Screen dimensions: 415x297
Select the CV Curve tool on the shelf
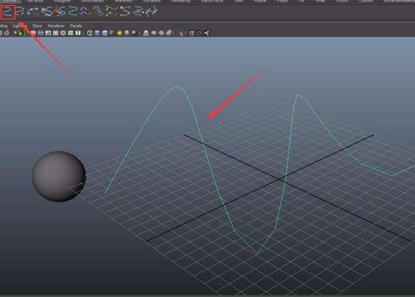click(8, 12)
